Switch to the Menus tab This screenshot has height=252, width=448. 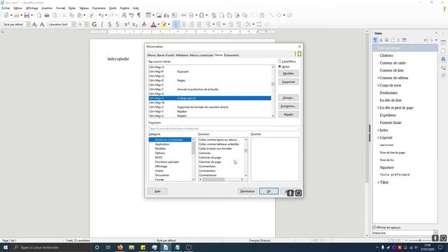pos(151,55)
